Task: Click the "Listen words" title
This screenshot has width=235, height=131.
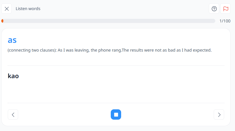Action: click(28, 9)
